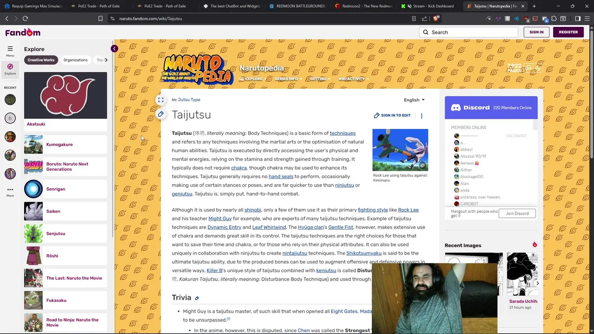Screen dimensions: 594x334
Task: Collapse the Explore panel with purple arrow
Action: (x=114, y=49)
